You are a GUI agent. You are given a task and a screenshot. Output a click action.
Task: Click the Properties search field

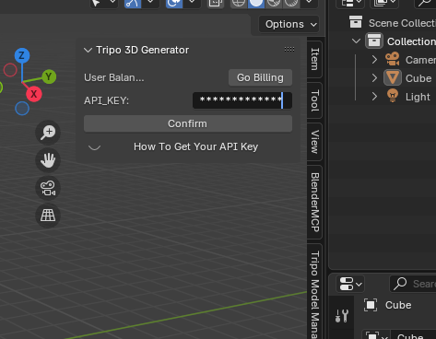click(413, 284)
